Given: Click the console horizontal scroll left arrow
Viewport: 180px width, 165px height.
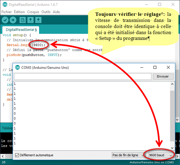Looking at the screenshot, I should pyautogui.click(x=3, y=156).
